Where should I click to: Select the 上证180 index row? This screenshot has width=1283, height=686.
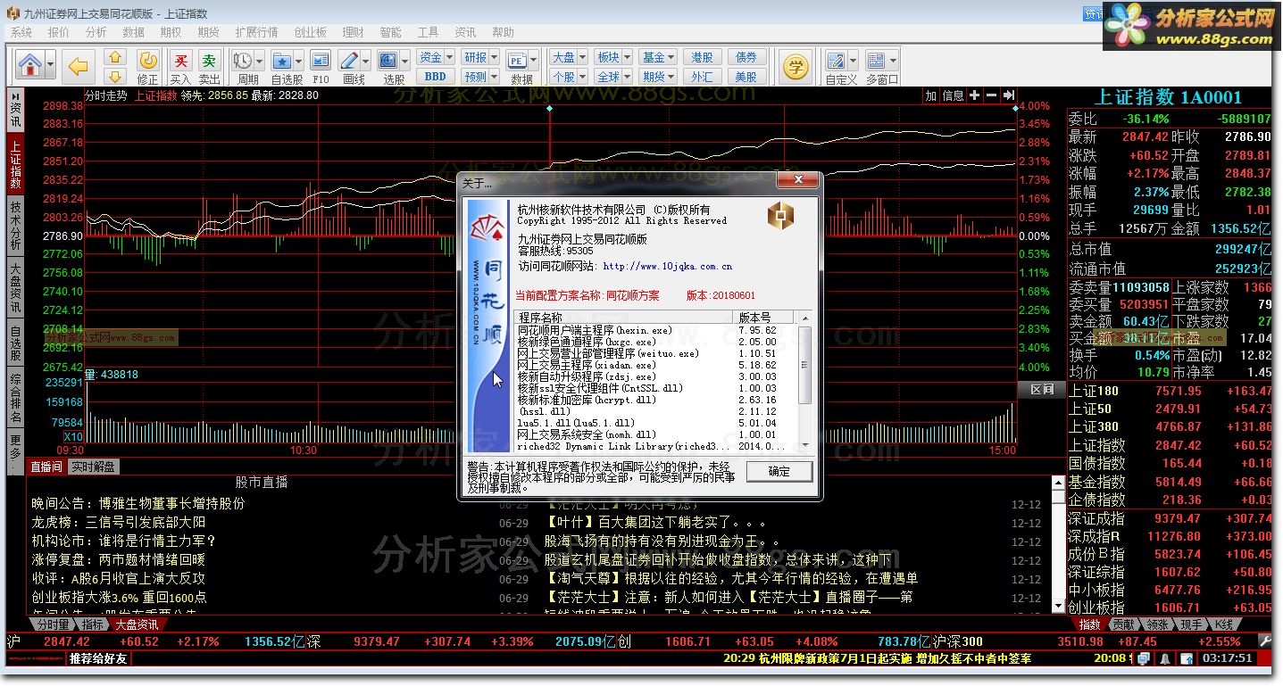point(1171,391)
